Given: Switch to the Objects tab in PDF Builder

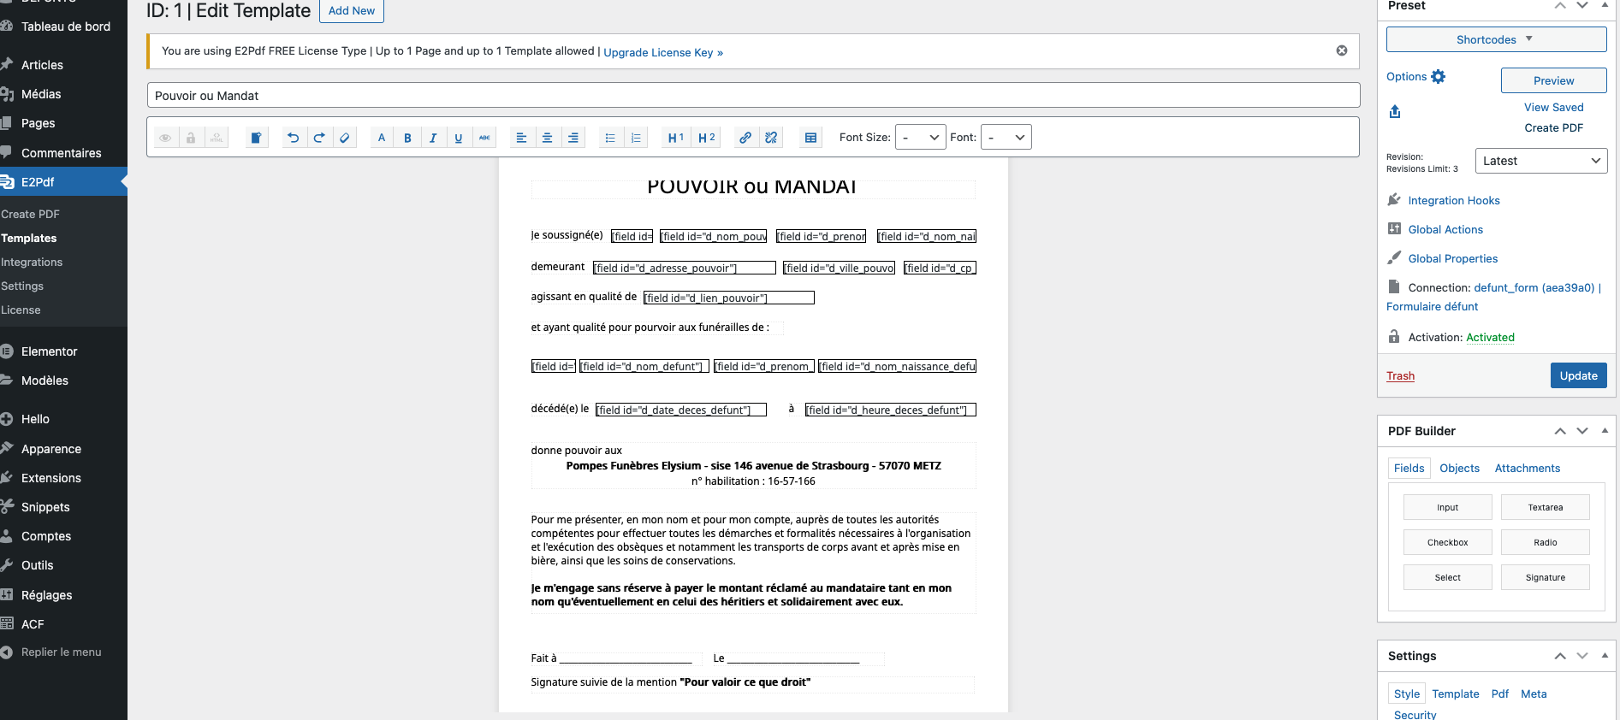Looking at the screenshot, I should (1459, 469).
